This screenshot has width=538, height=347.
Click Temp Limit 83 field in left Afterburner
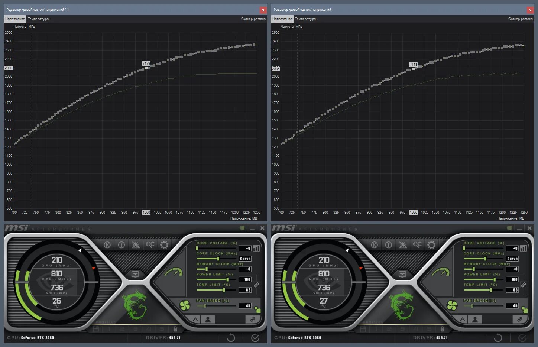[245, 290]
